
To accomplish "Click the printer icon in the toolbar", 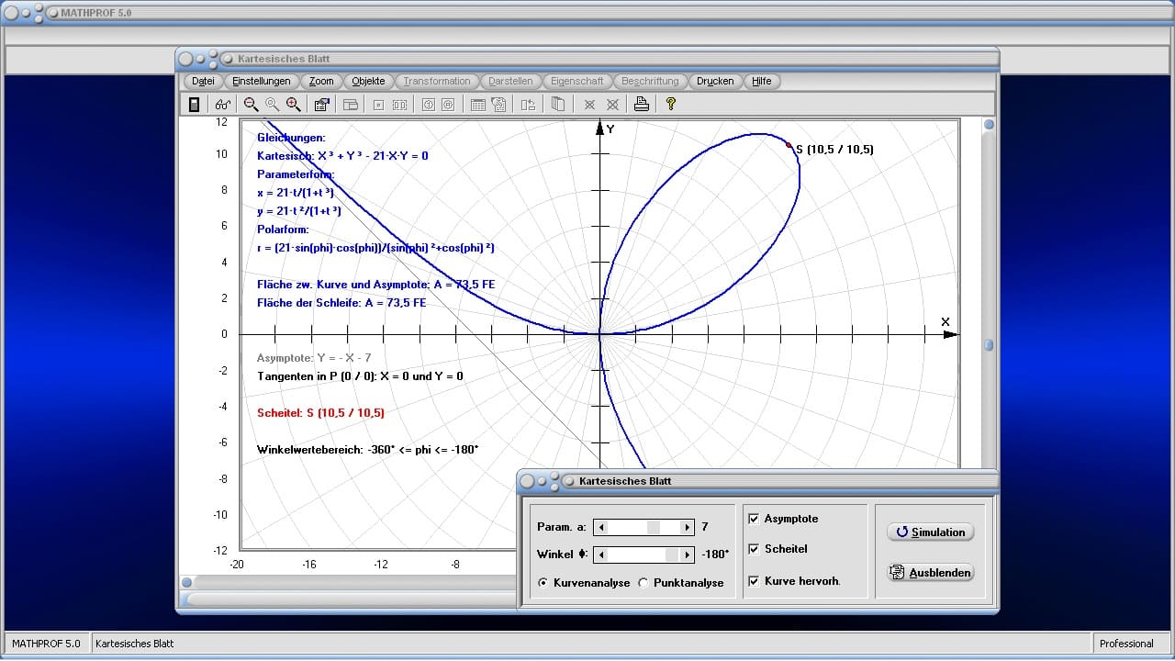I will (x=642, y=105).
